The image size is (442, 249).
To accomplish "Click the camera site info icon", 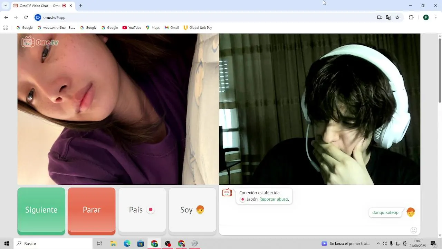I will pyautogui.click(x=38, y=17).
